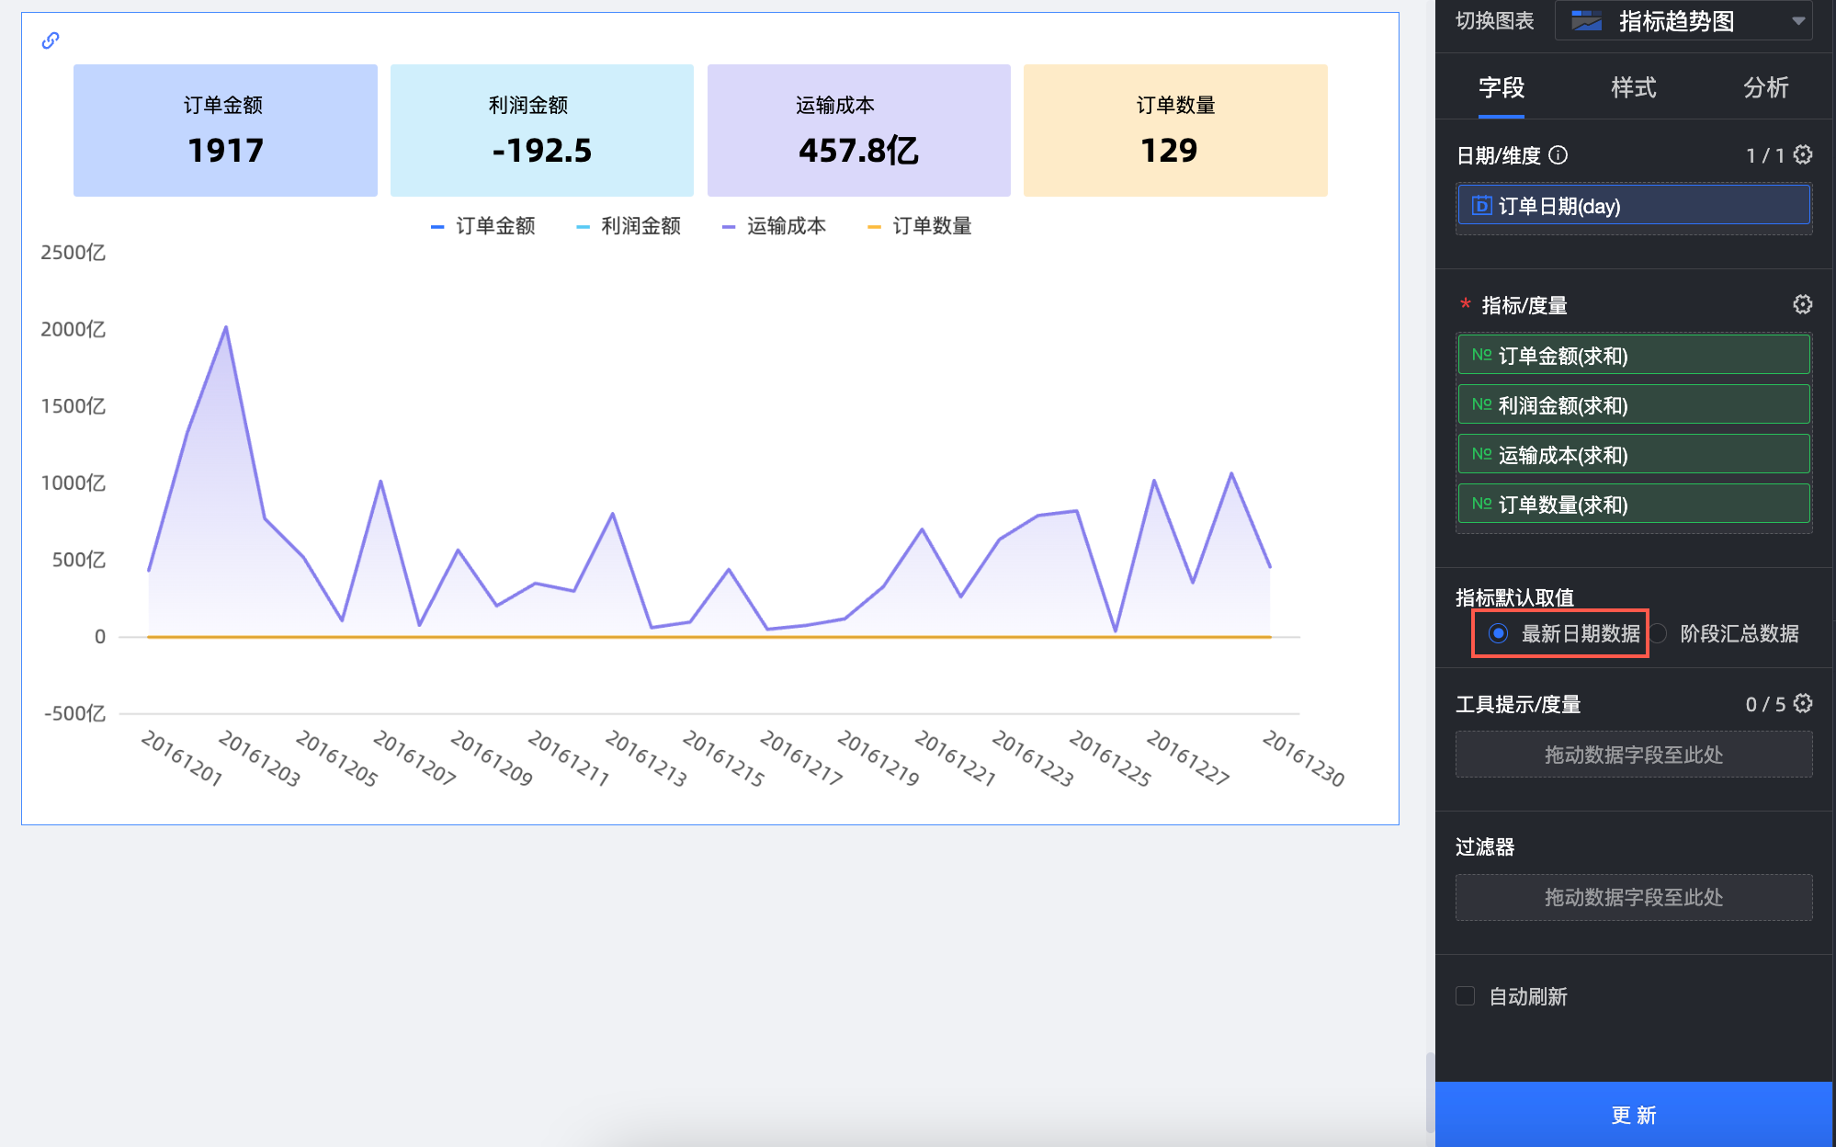Image resolution: width=1836 pixels, height=1147 pixels.
Task: Open settings gear for 工具提示/度量 section
Action: [1803, 703]
